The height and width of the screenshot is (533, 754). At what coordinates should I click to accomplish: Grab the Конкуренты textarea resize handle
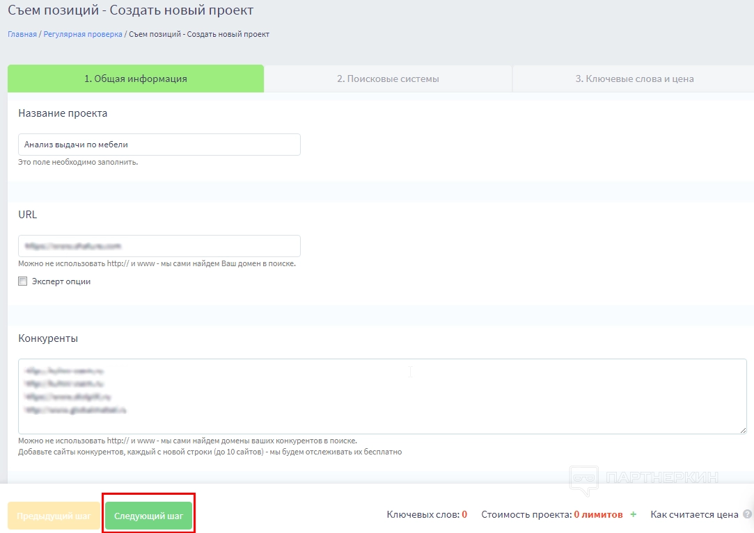pos(743,430)
